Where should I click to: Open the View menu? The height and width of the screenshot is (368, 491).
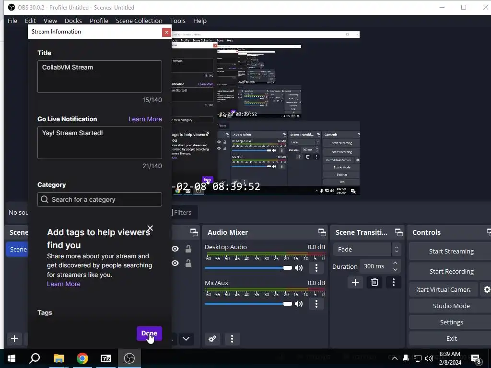[x=50, y=21]
